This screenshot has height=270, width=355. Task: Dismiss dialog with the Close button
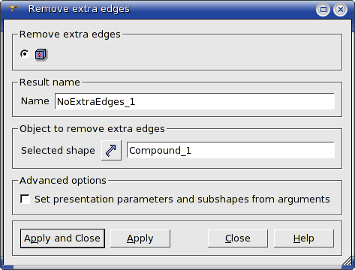(238, 238)
